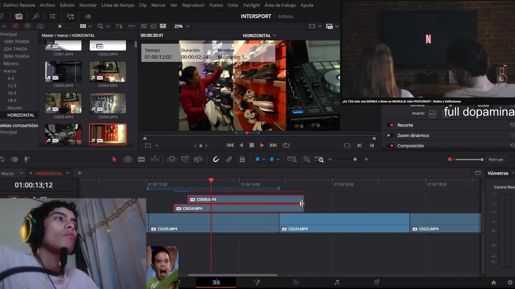This screenshot has height=289, width=515.
Task: Click the replace clip tool
Action: [198, 159]
